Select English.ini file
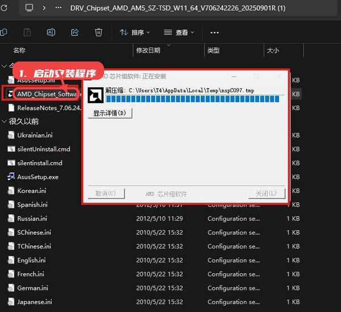The height and width of the screenshot is (312, 341). point(31,260)
